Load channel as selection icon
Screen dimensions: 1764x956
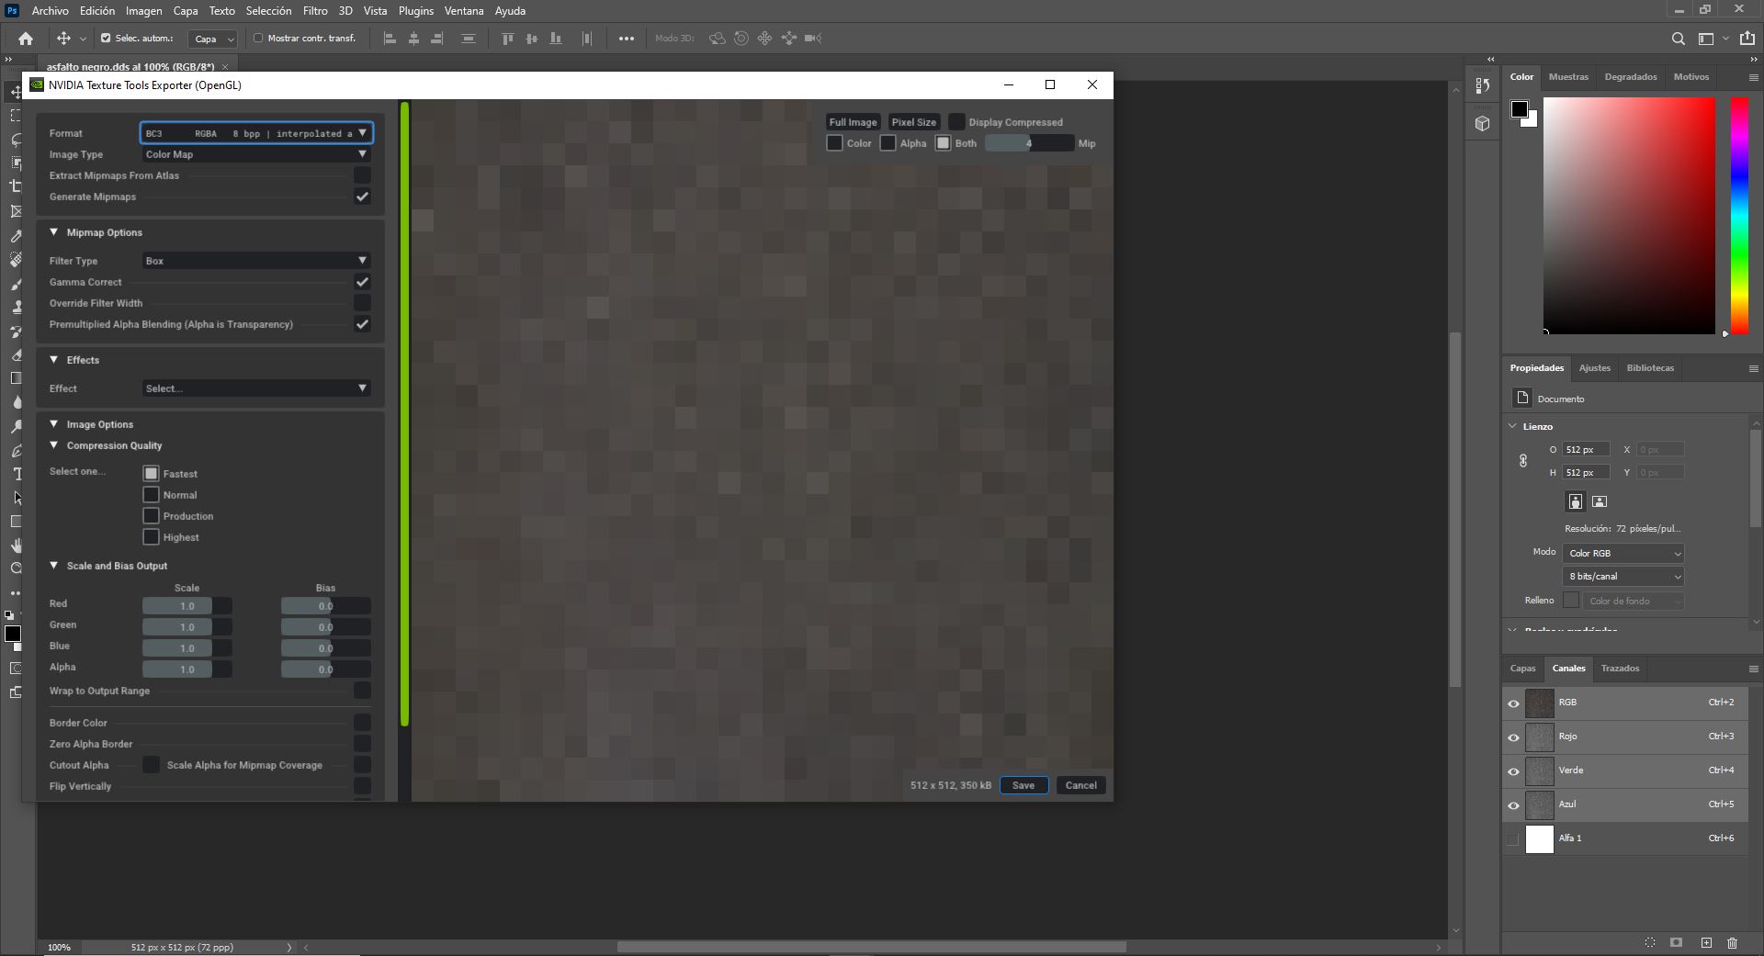(x=1650, y=943)
